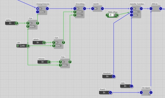Click the Smoothing in port

click(75, 9)
